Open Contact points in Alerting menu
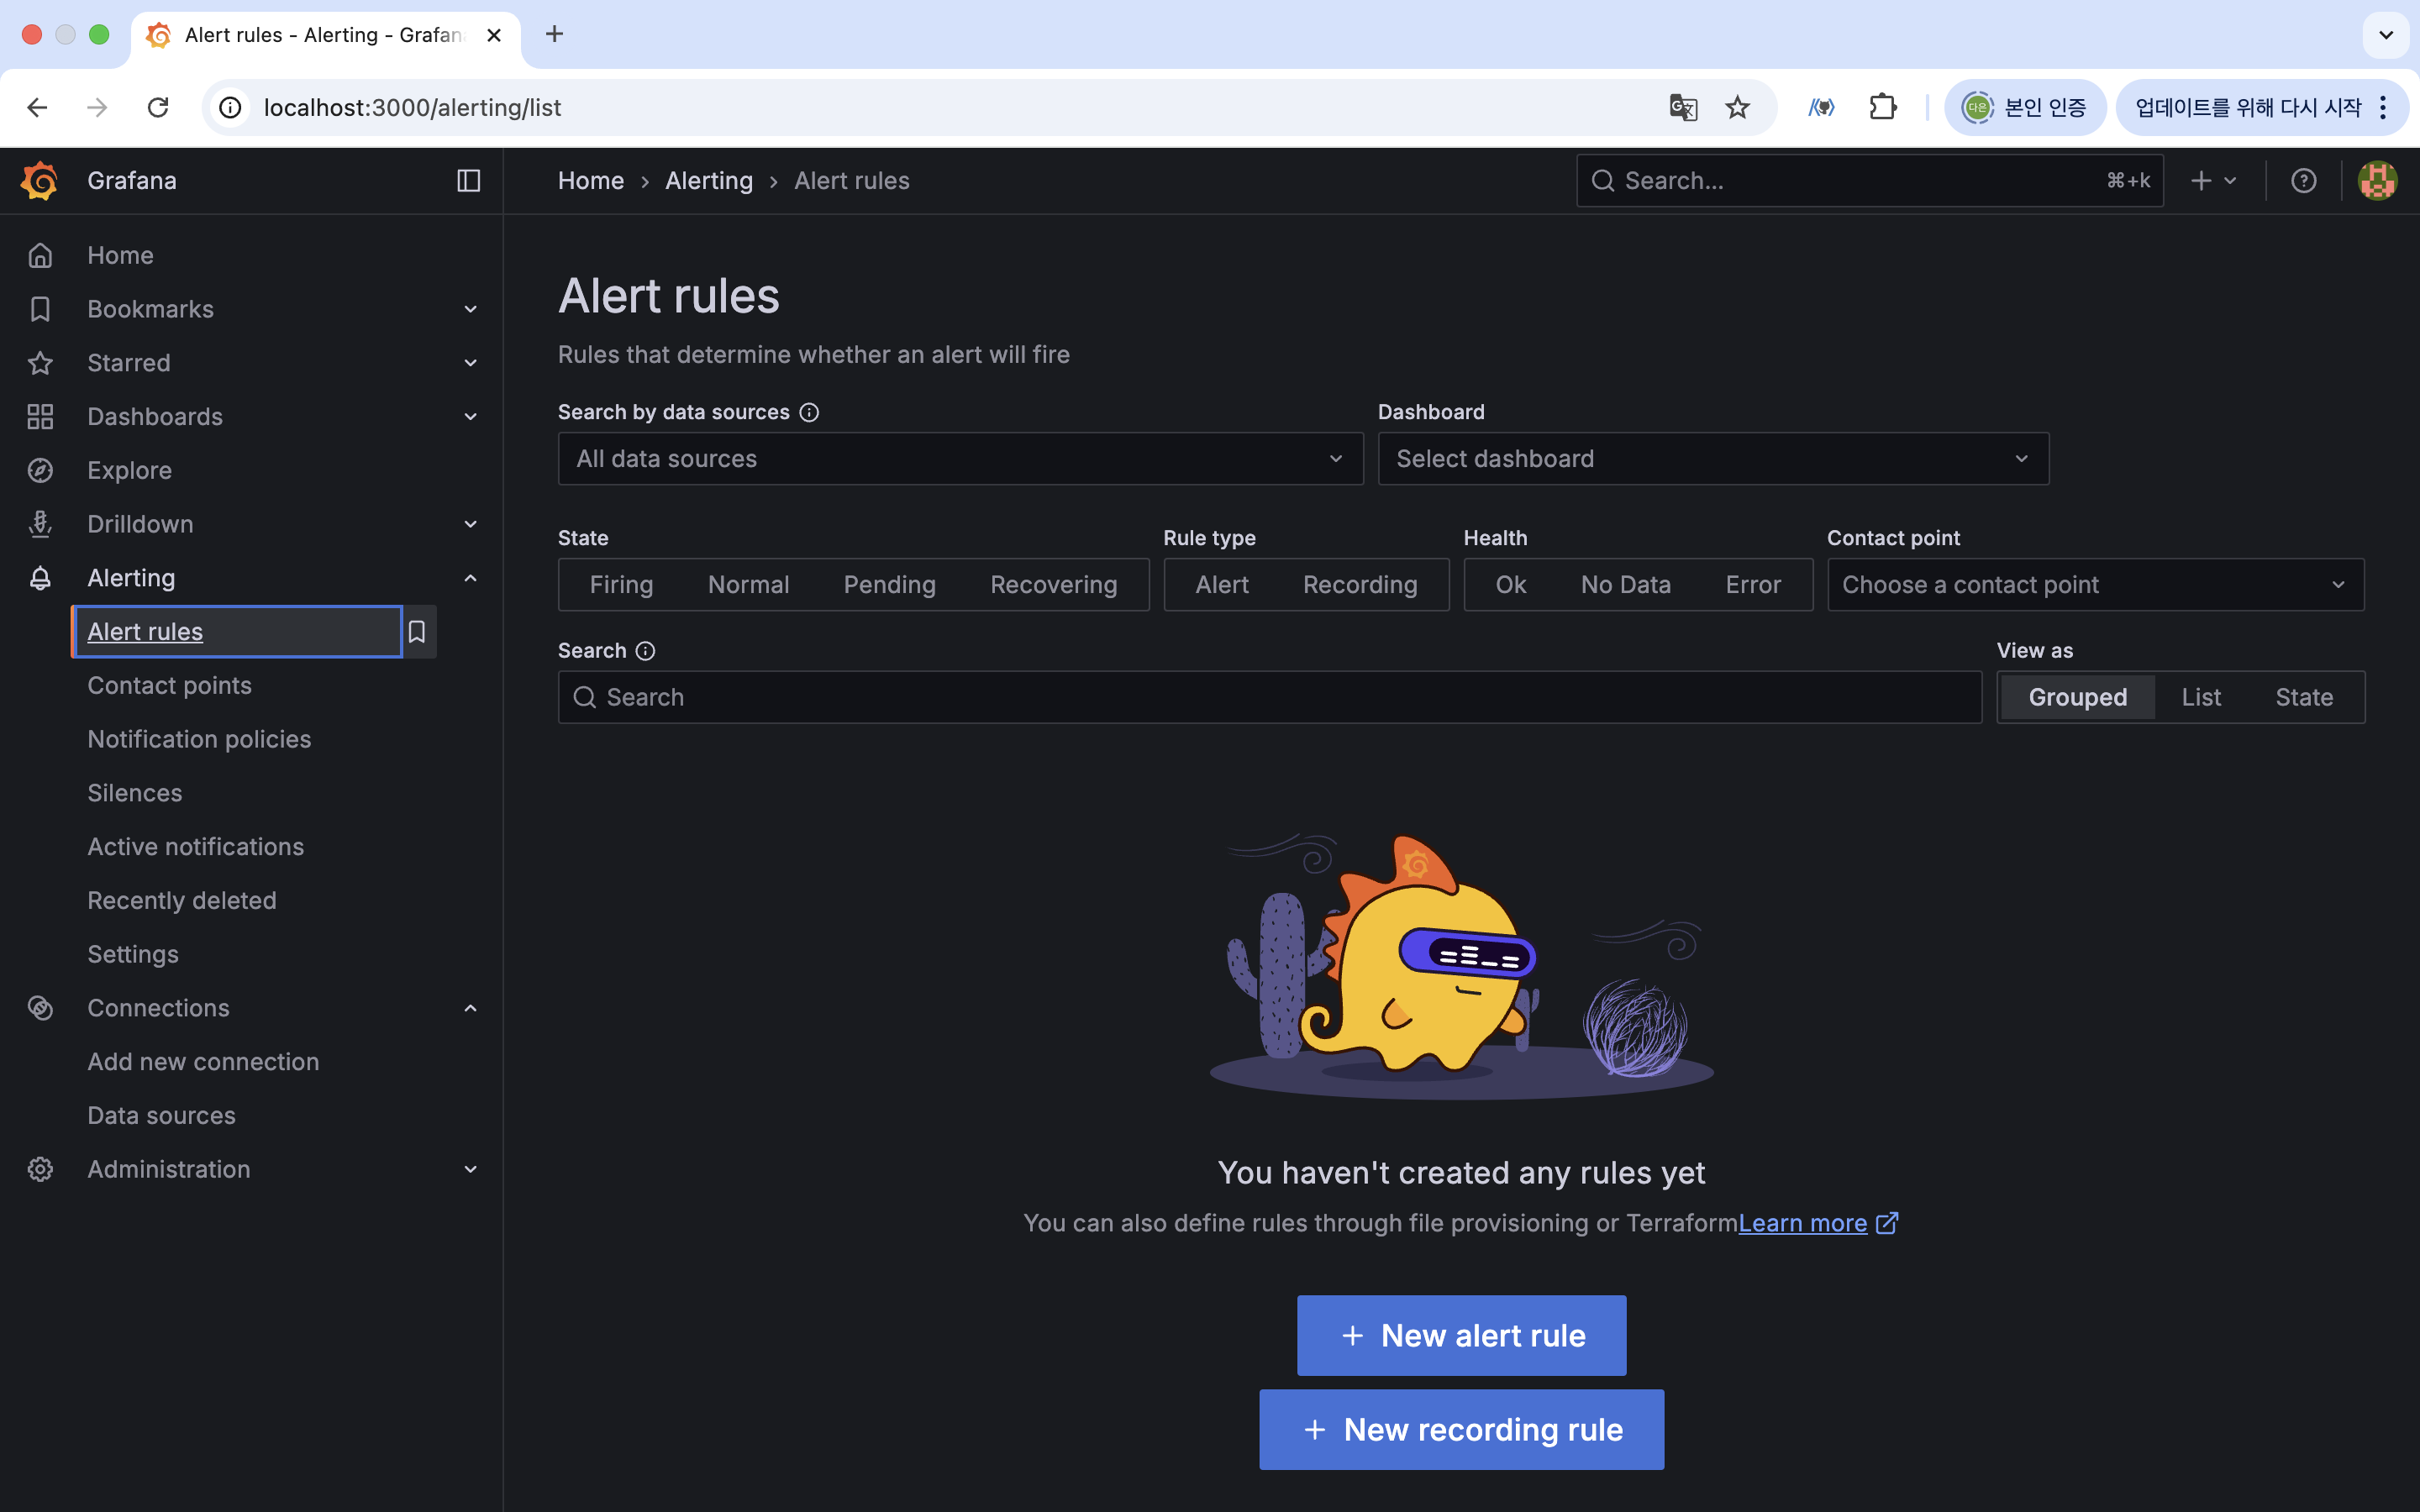This screenshot has width=2420, height=1512. click(169, 686)
